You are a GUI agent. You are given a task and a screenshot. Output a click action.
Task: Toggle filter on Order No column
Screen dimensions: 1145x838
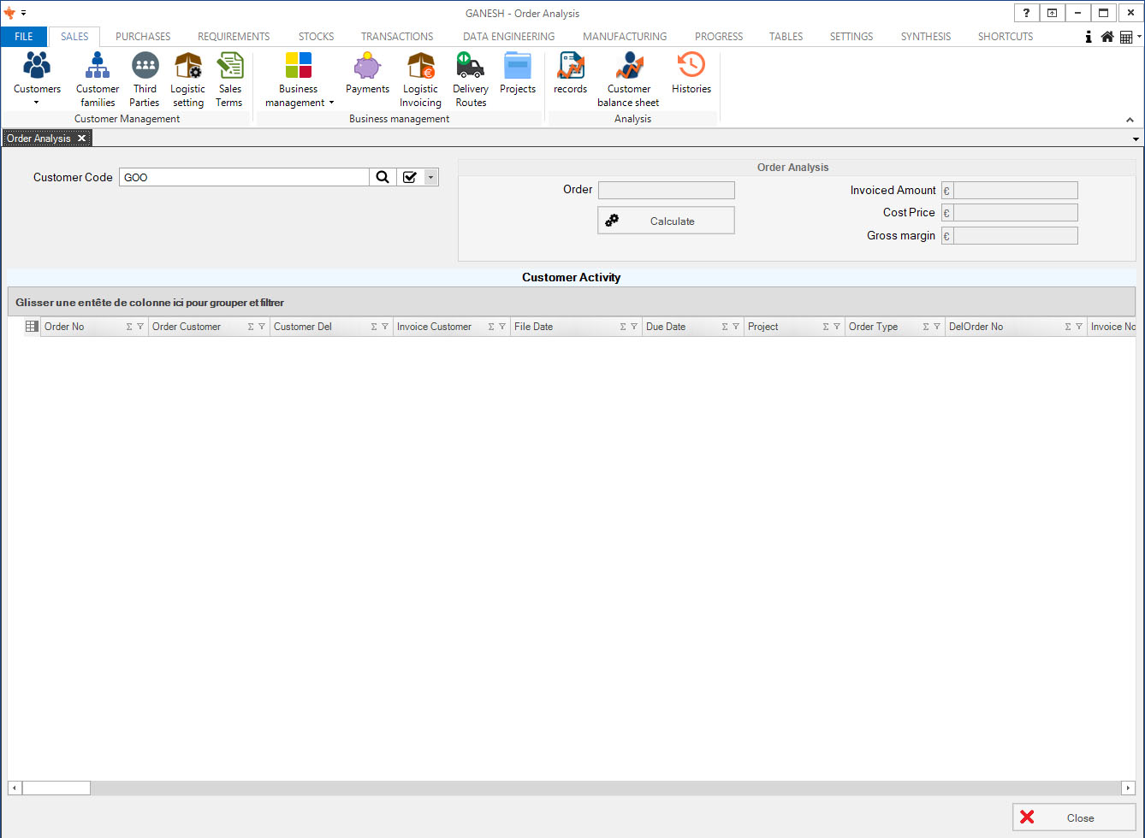(140, 327)
